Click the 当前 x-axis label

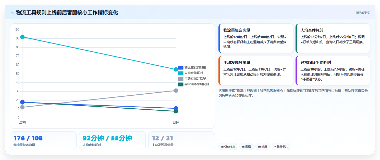click(22, 122)
